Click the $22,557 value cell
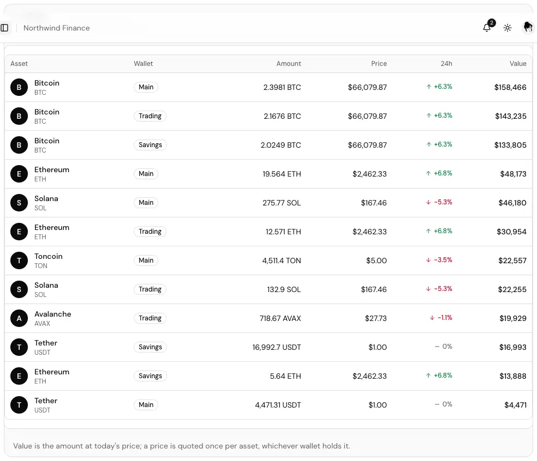 (512, 261)
